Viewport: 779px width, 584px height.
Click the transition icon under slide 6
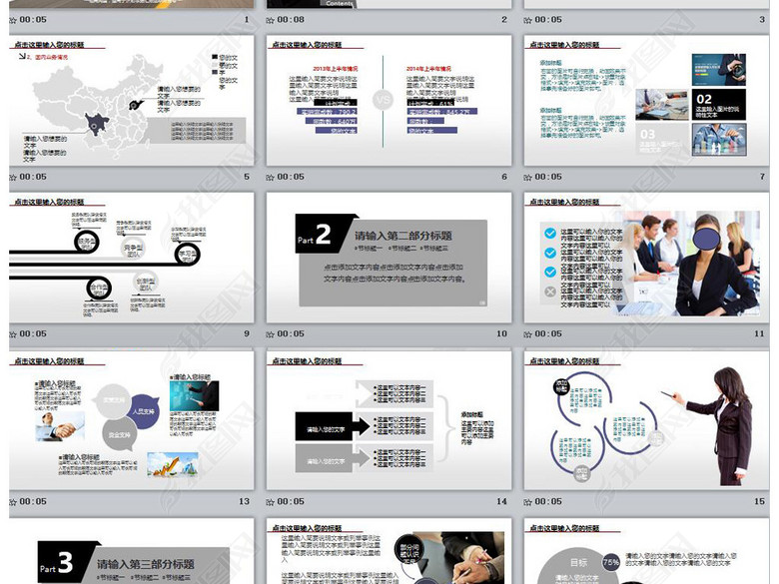272,177
